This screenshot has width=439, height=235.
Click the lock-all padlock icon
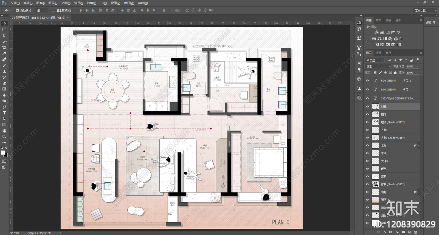click(395, 73)
